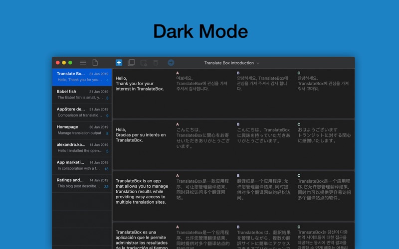Click the duplicate row icon
Image resolution: width=399 pixels, height=249 pixels.
pyautogui.click(x=131, y=63)
